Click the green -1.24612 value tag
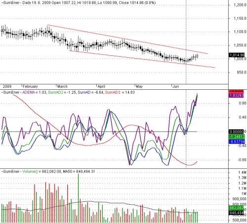This screenshot has width=247, height=223. click(x=237, y=137)
